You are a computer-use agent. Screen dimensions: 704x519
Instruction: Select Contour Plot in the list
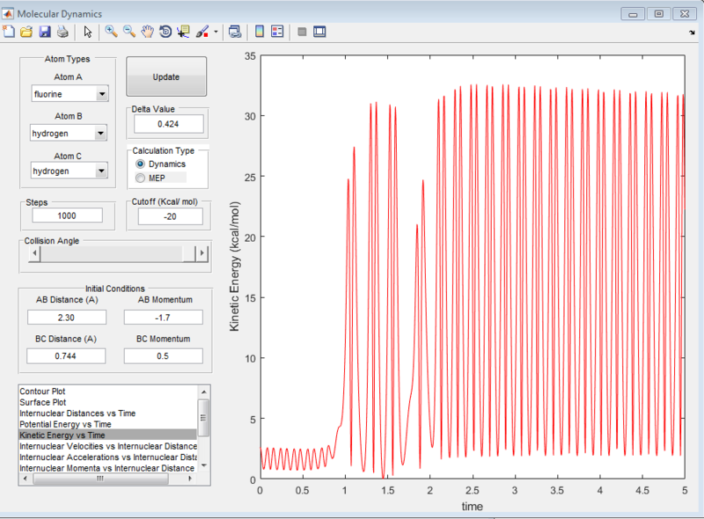[x=107, y=391]
